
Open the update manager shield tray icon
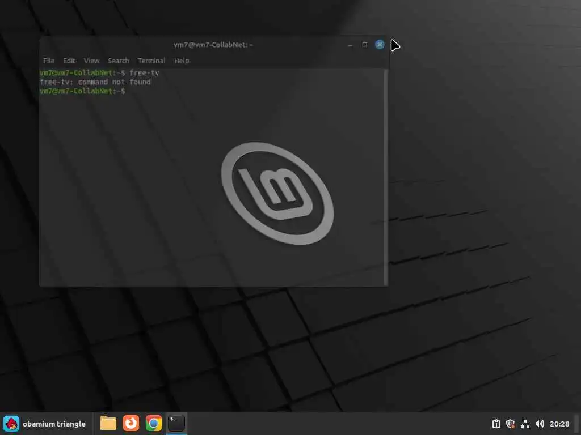(x=510, y=424)
